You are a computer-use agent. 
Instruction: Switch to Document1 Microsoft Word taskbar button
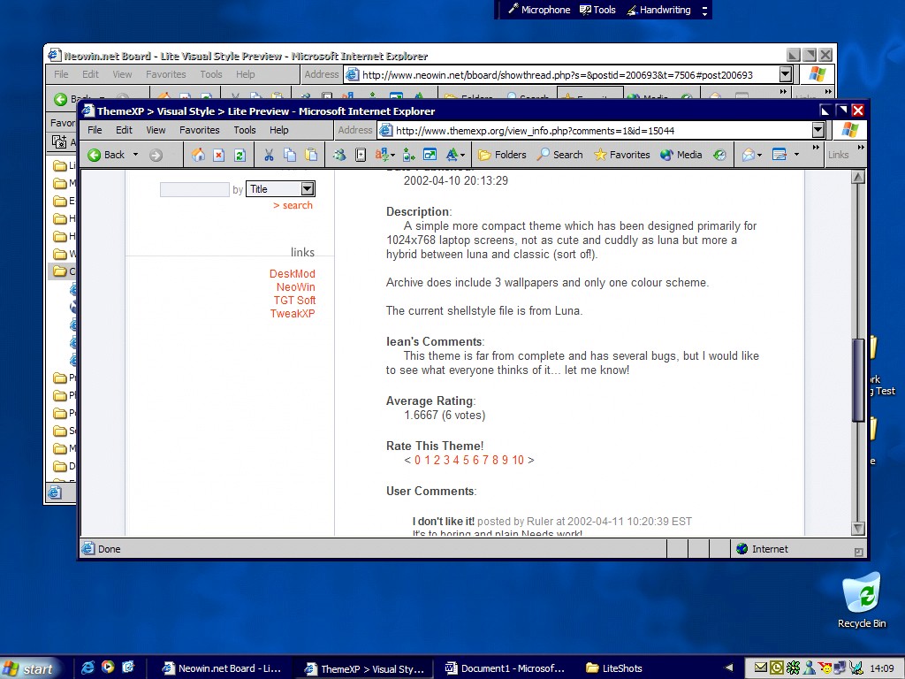(x=505, y=668)
